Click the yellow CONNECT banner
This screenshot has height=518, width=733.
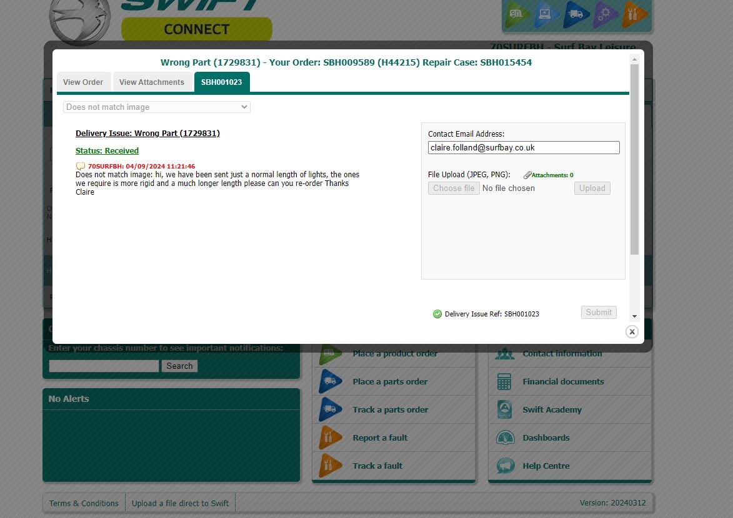(x=196, y=29)
